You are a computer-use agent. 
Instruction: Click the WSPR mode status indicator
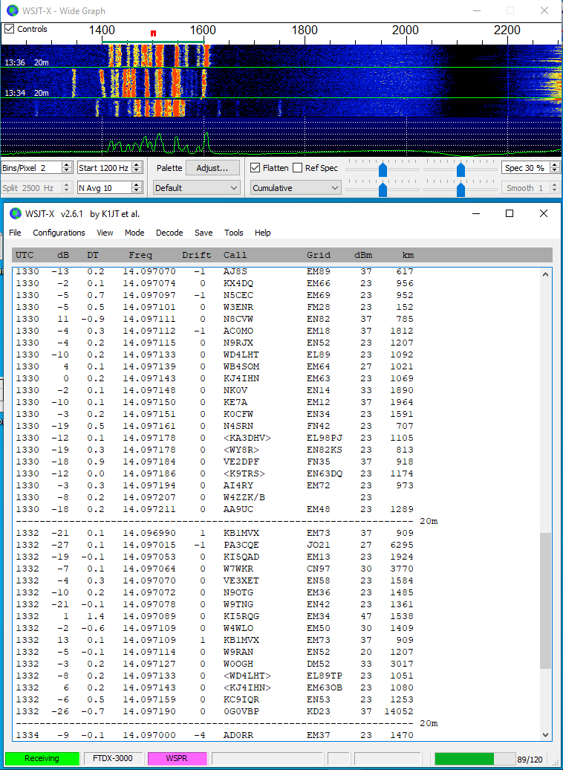click(x=177, y=758)
